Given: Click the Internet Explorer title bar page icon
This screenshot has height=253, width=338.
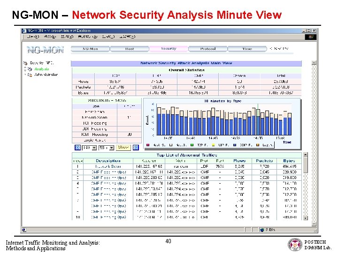Looking at the screenshot, I should 24,31.
